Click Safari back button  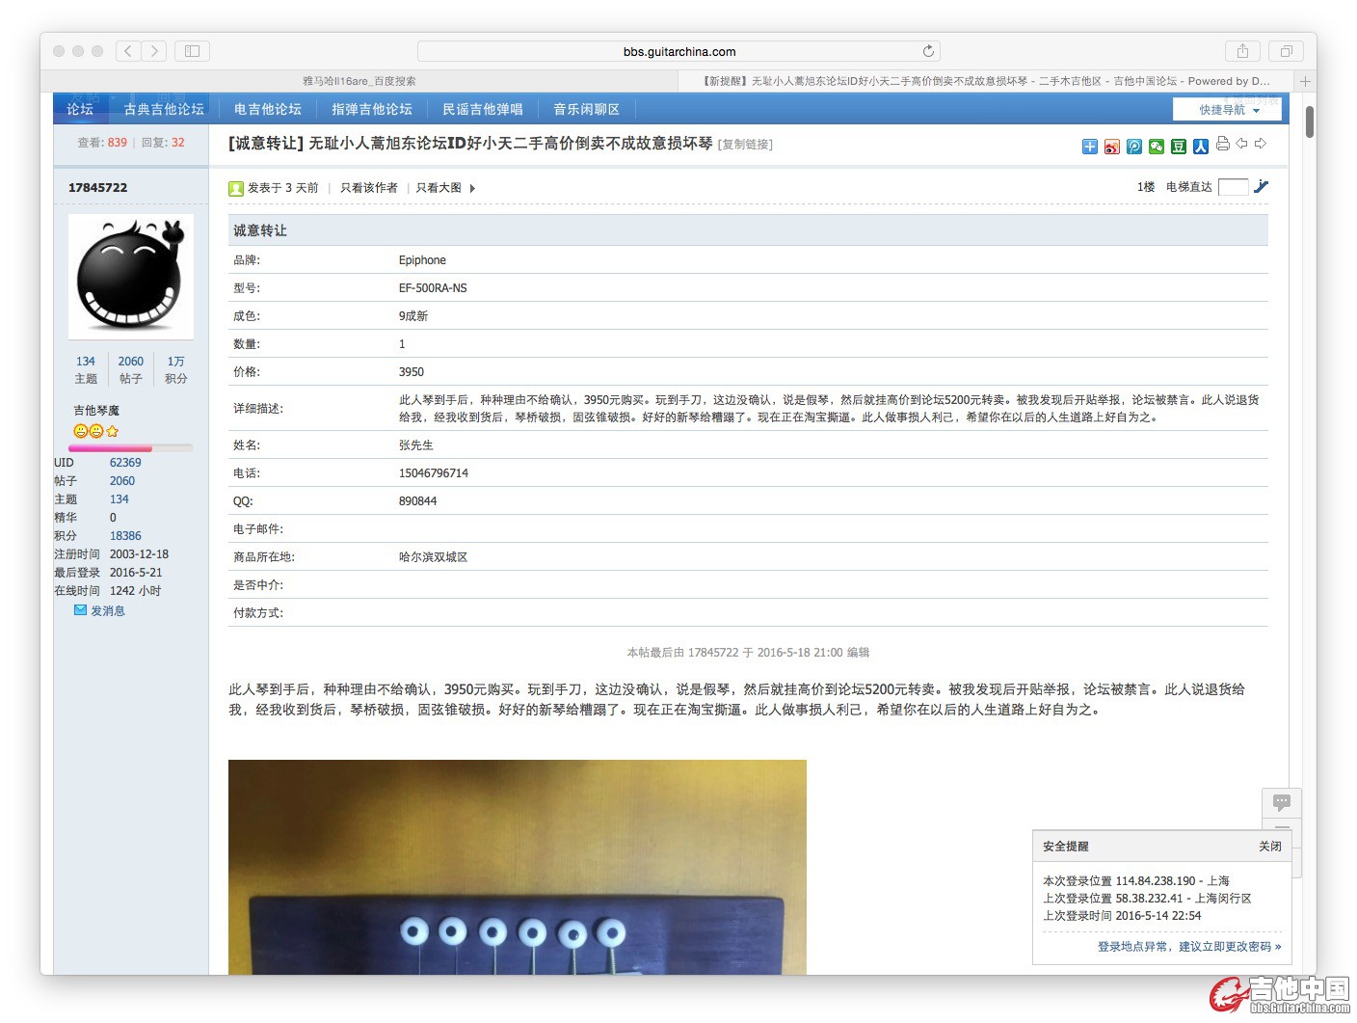point(128,51)
